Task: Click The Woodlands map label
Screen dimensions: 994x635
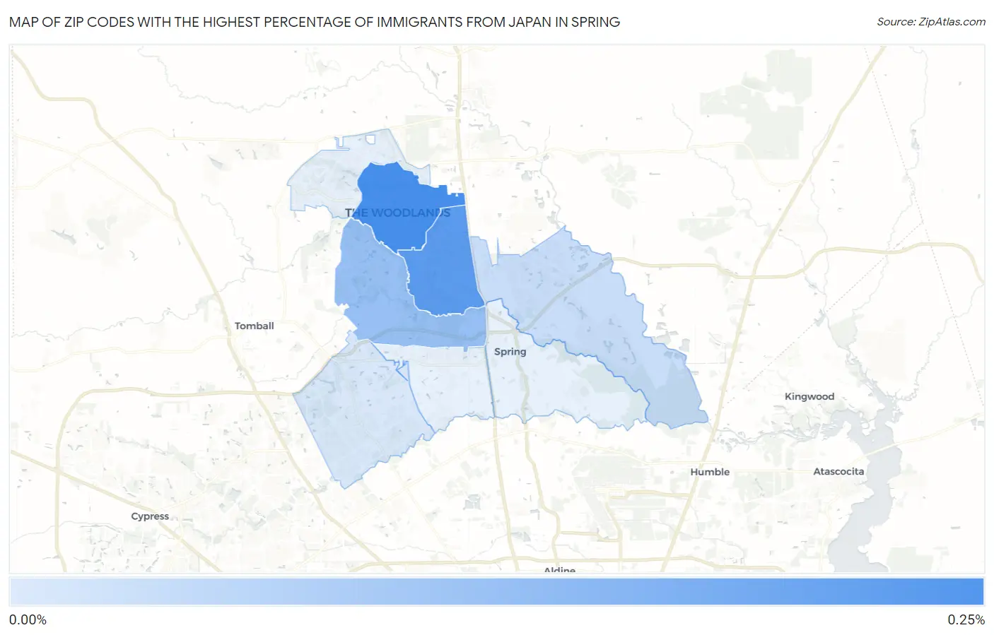Action: click(397, 213)
